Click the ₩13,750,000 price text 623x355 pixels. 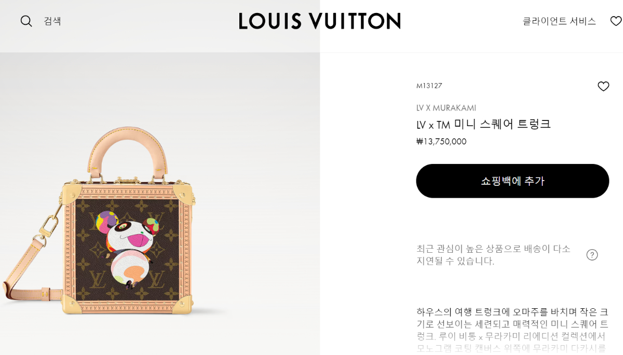(441, 141)
